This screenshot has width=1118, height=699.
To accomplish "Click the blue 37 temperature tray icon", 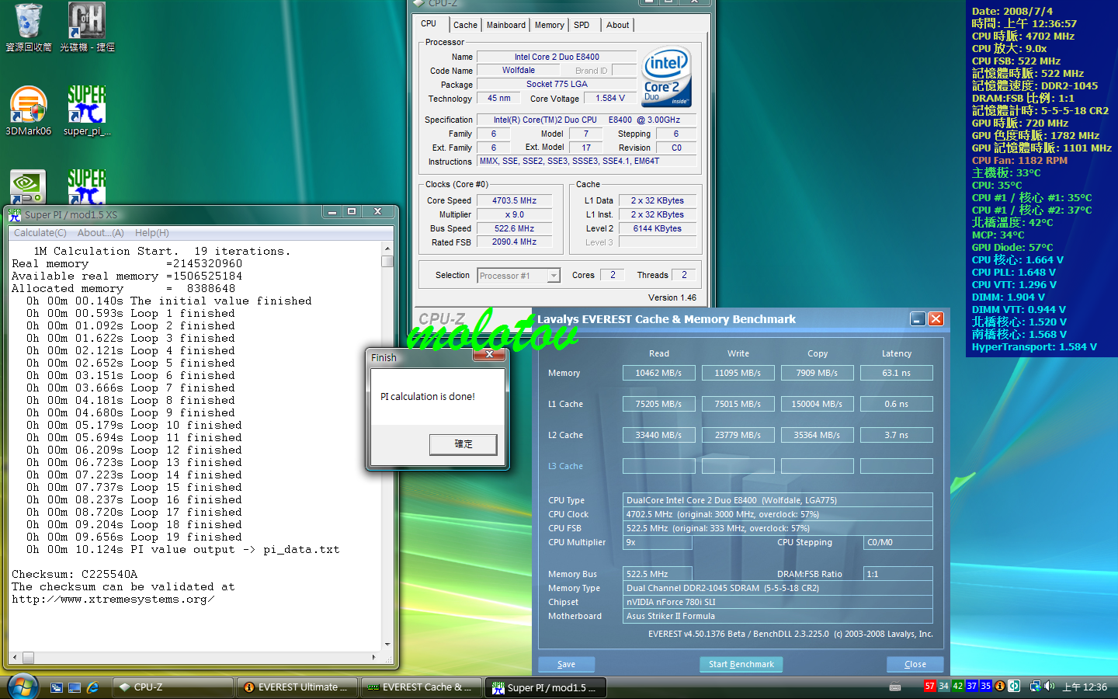I will (x=972, y=686).
